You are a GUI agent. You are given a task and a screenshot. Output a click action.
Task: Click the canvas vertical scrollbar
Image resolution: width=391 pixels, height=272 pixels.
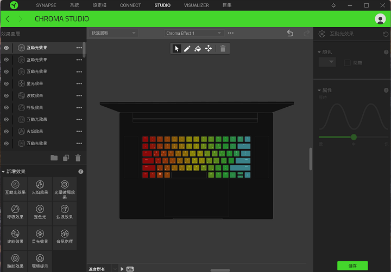click(x=311, y=159)
